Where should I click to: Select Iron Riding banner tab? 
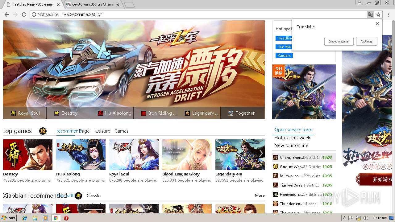point(155,113)
